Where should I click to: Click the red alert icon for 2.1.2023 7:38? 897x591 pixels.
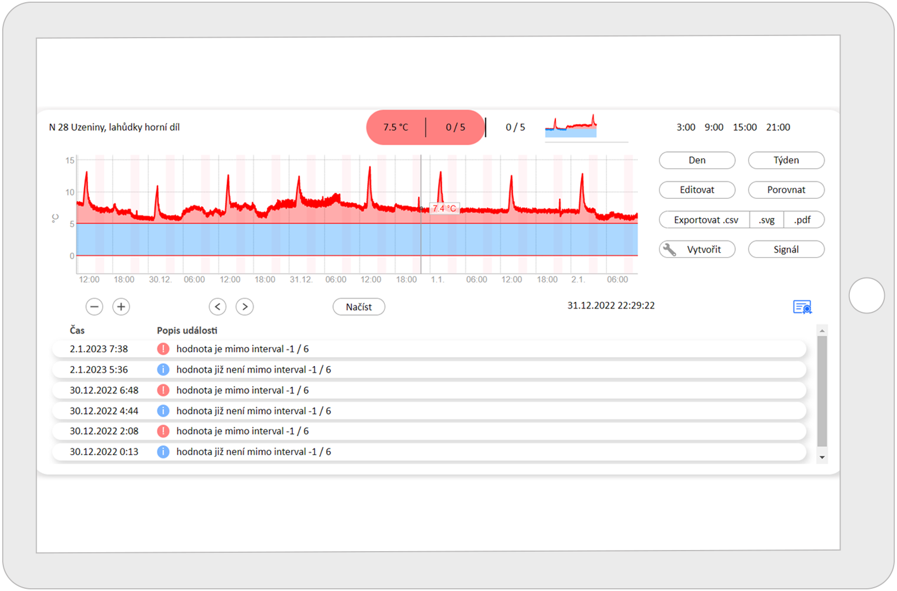pos(163,349)
